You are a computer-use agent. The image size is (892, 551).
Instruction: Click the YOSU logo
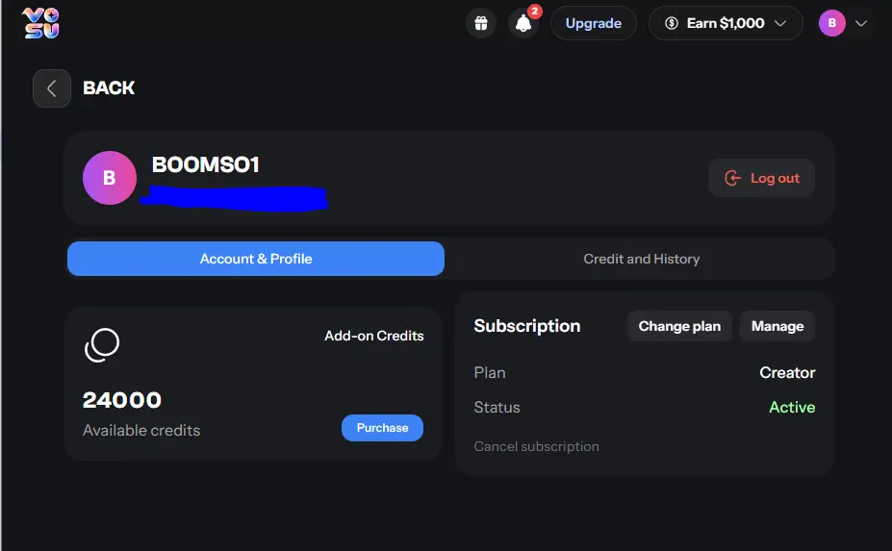click(x=40, y=23)
